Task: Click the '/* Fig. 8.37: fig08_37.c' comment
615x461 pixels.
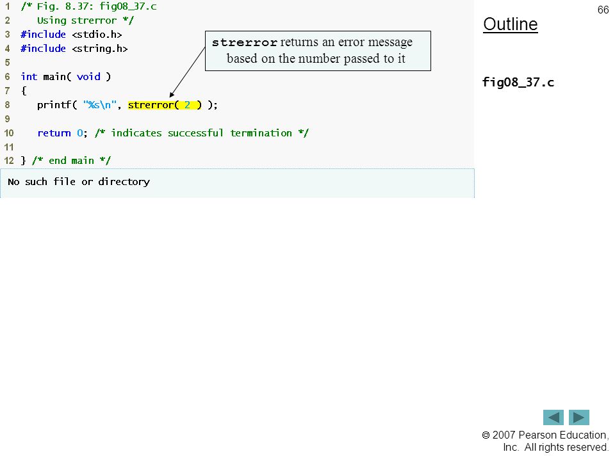Action: tap(88, 6)
